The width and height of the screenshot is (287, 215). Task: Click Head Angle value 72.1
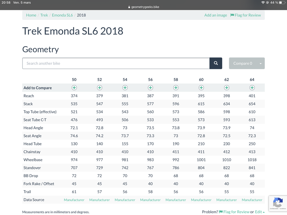(74, 128)
